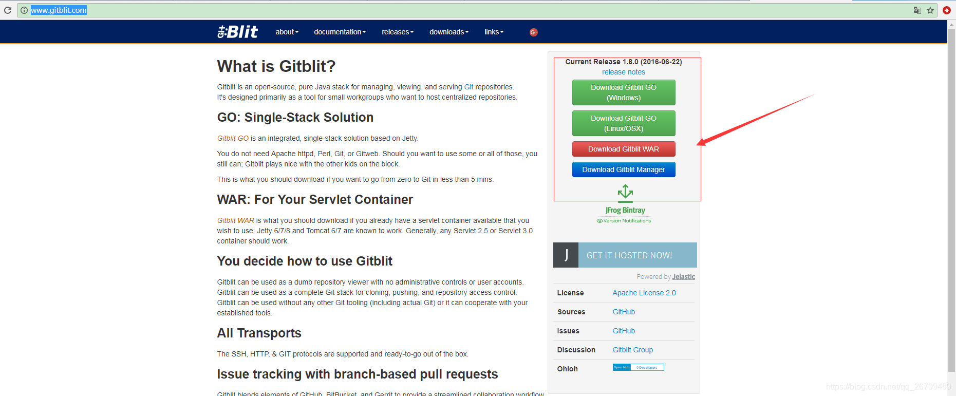Viewport: 956px width, 396px height.
Task: Open the downloads dropdown menu
Action: [449, 32]
